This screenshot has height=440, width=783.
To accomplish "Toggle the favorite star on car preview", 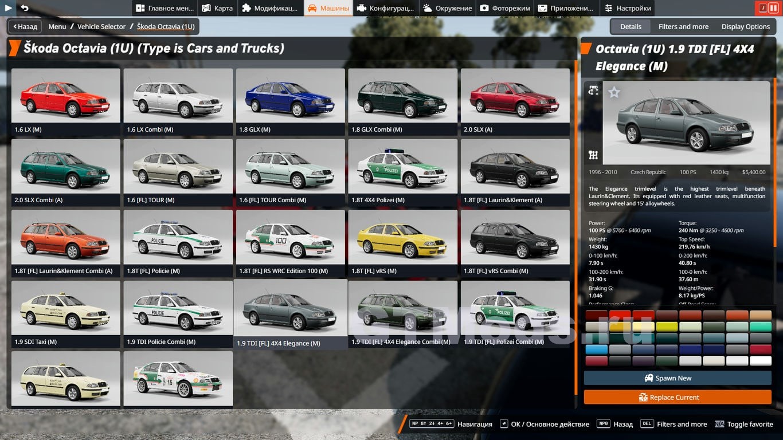I will (x=614, y=92).
